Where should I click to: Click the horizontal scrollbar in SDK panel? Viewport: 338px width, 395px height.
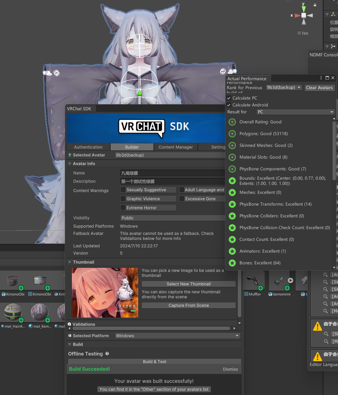[x=151, y=328]
